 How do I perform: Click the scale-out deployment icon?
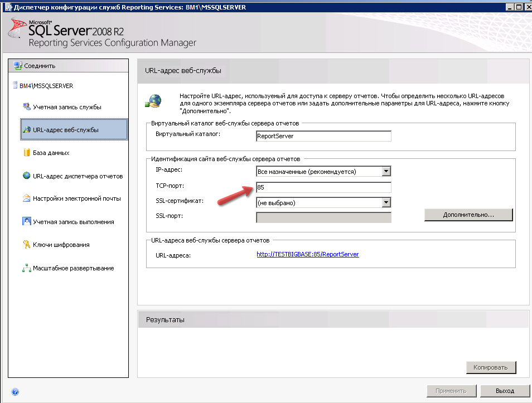point(26,268)
